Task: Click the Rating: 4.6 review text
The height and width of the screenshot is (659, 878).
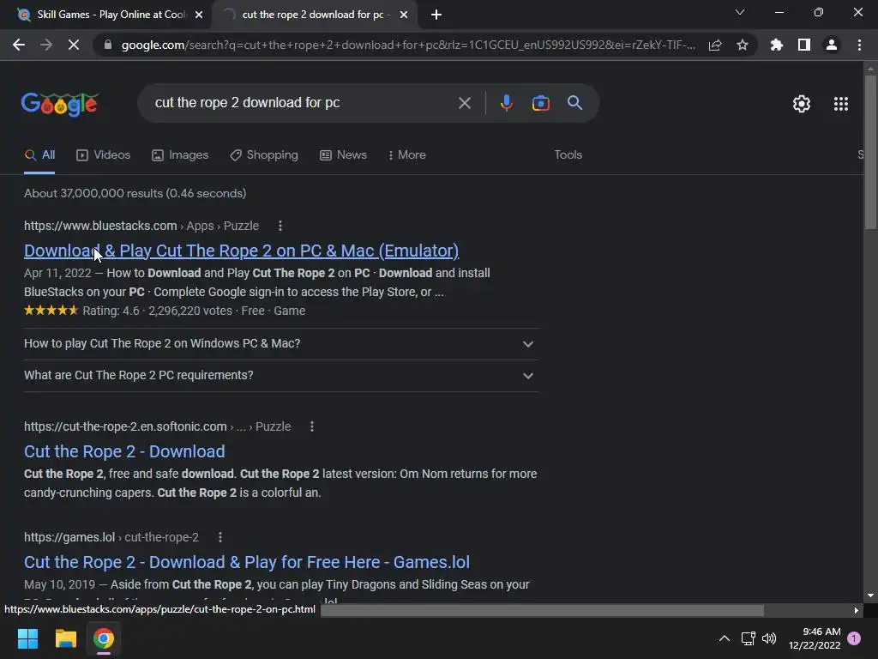Action: 111,311
